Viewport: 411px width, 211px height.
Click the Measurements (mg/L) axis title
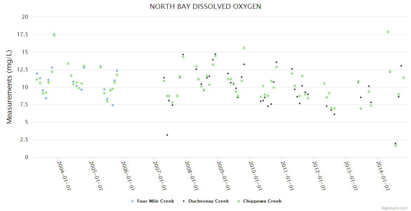pyautogui.click(x=9, y=87)
